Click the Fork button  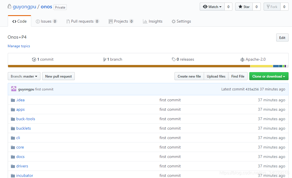[x=272, y=7]
